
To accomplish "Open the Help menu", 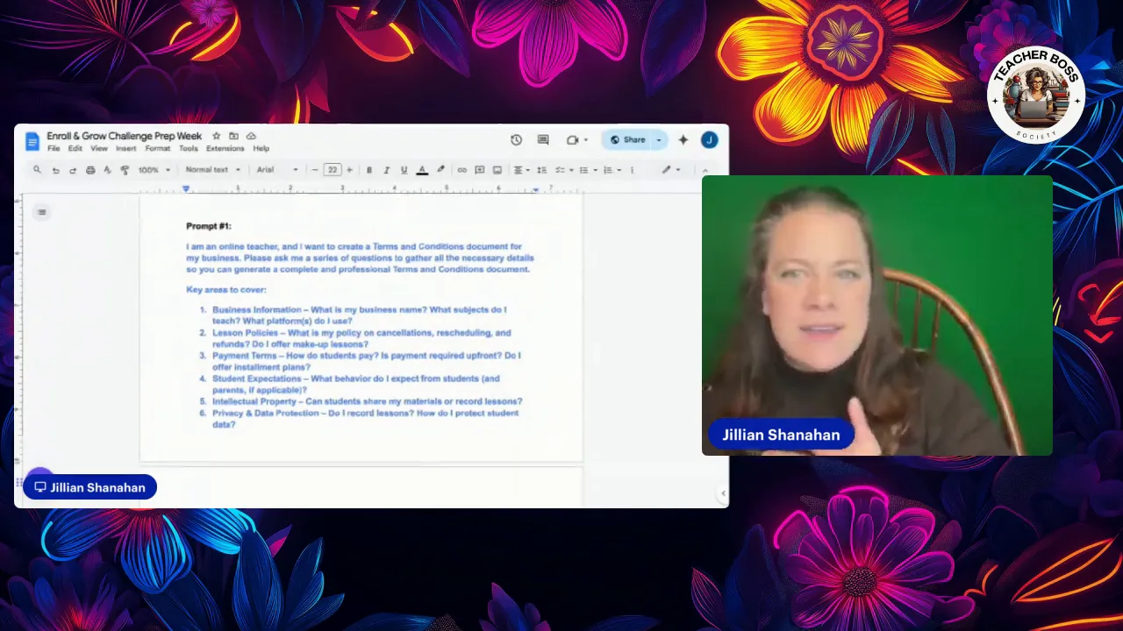I will (x=261, y=148).
